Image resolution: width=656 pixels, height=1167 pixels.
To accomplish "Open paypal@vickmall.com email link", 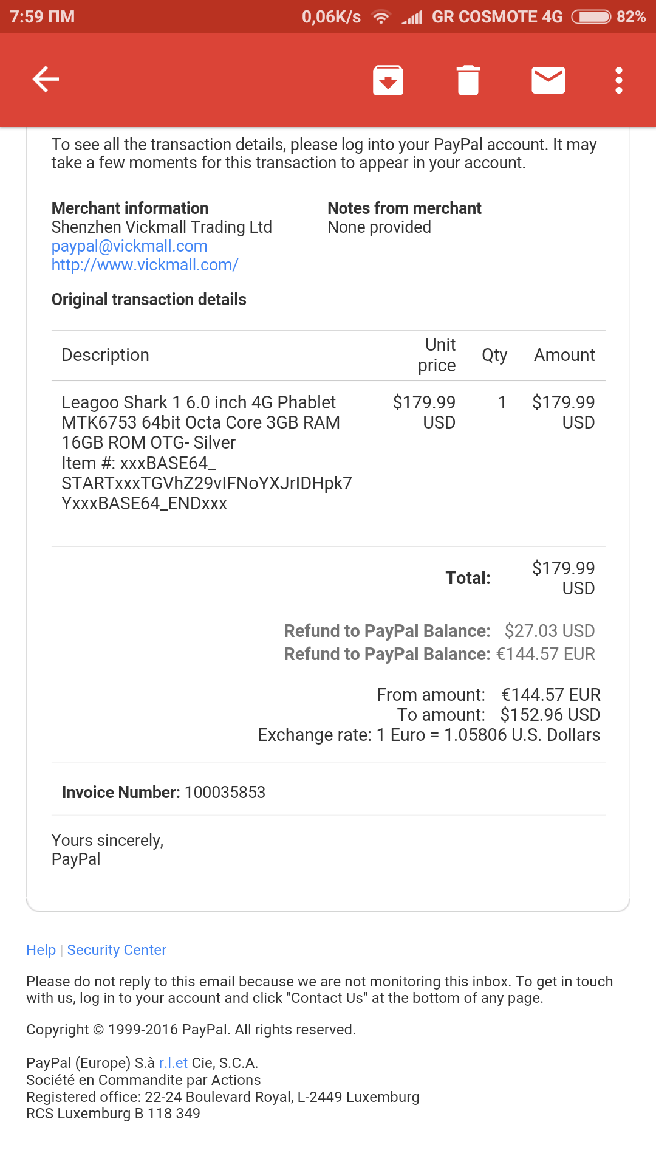I will [129, 246].
